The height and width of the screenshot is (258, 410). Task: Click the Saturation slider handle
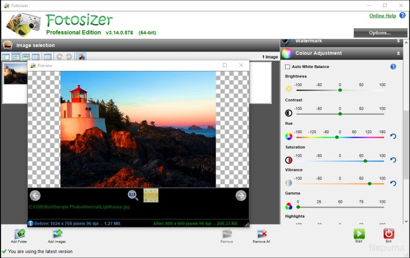coord(365,161)
